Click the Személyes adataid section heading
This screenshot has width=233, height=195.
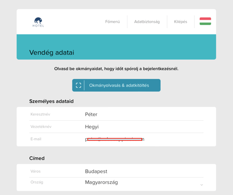(x=52, y=101)
